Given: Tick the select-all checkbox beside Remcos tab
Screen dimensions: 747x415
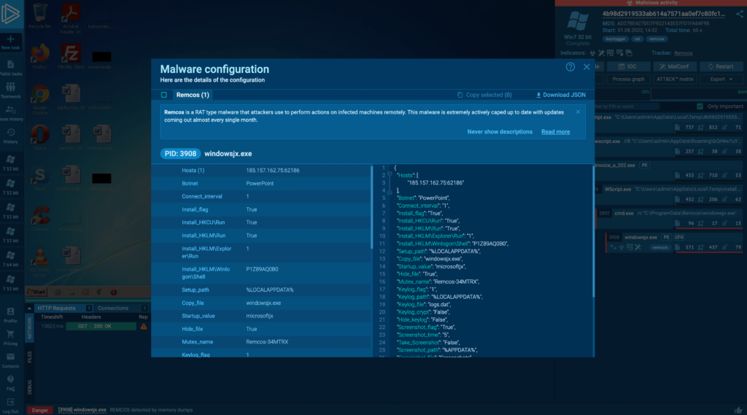Looking at the screenshot, I should coord(164,95).
